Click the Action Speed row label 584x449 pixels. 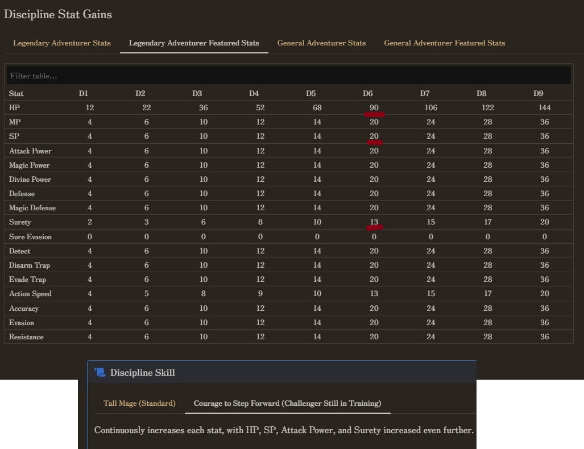coord(30,293)
